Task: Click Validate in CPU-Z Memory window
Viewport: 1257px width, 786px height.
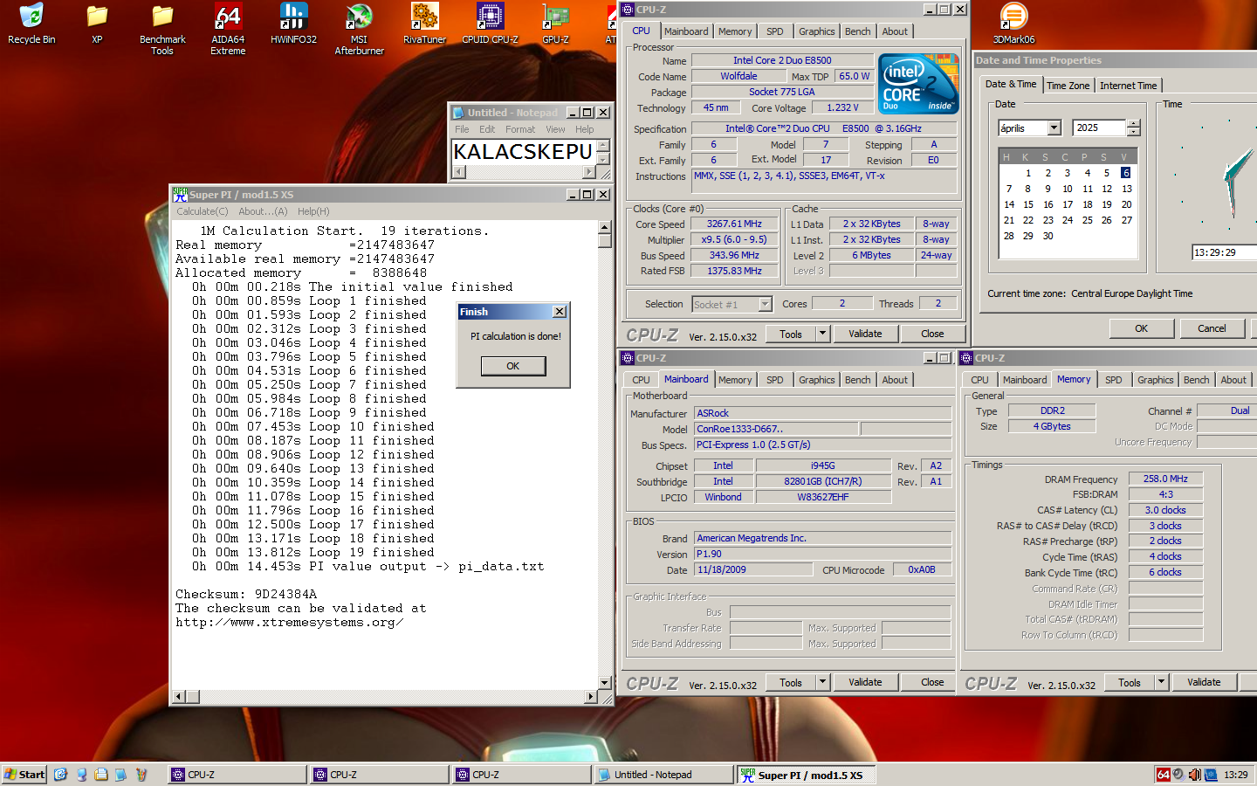Action: pyautogui.click(x=1204, y=682)
